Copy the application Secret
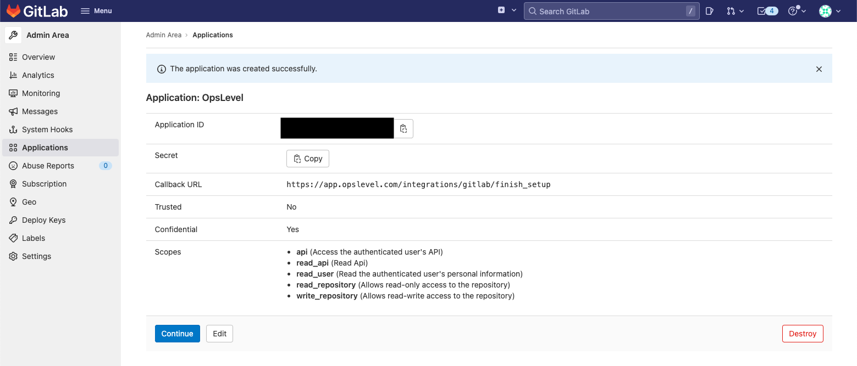This screenshot has height=366, width=857. pyautogui.click(x=308, y=159)
